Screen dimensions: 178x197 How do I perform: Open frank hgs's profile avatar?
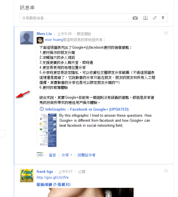27,175
